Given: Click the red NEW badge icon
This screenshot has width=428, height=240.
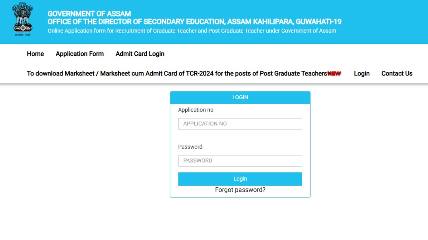Looking at the screenshot, I should [334, 74].
